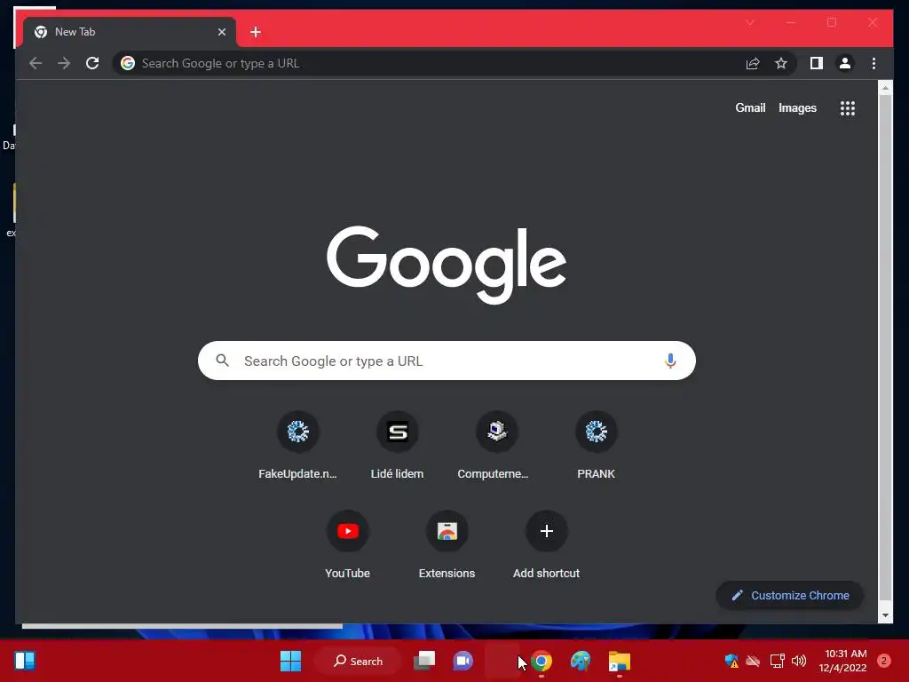
Task: Open the Windows Start menu
Action: point(290,661)
